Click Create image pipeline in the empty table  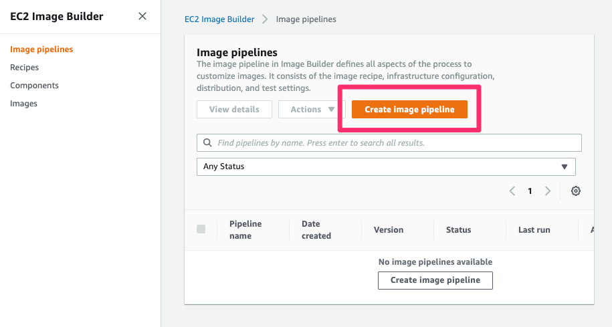click(435, 280)
